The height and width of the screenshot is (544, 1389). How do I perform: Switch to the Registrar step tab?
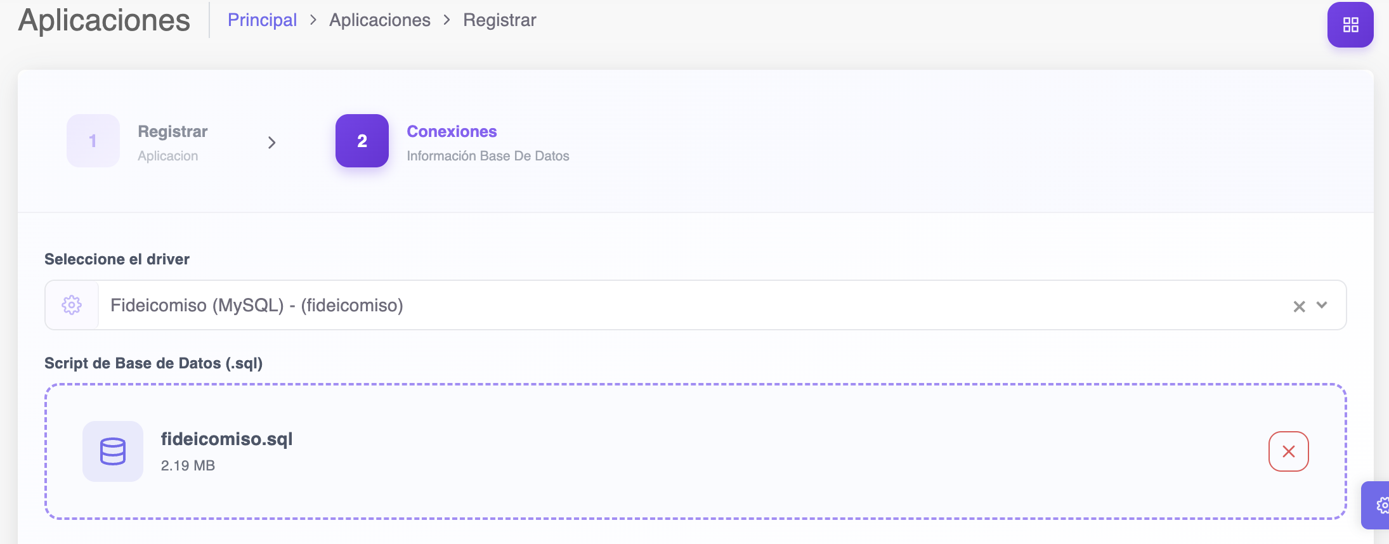(173, 132)
